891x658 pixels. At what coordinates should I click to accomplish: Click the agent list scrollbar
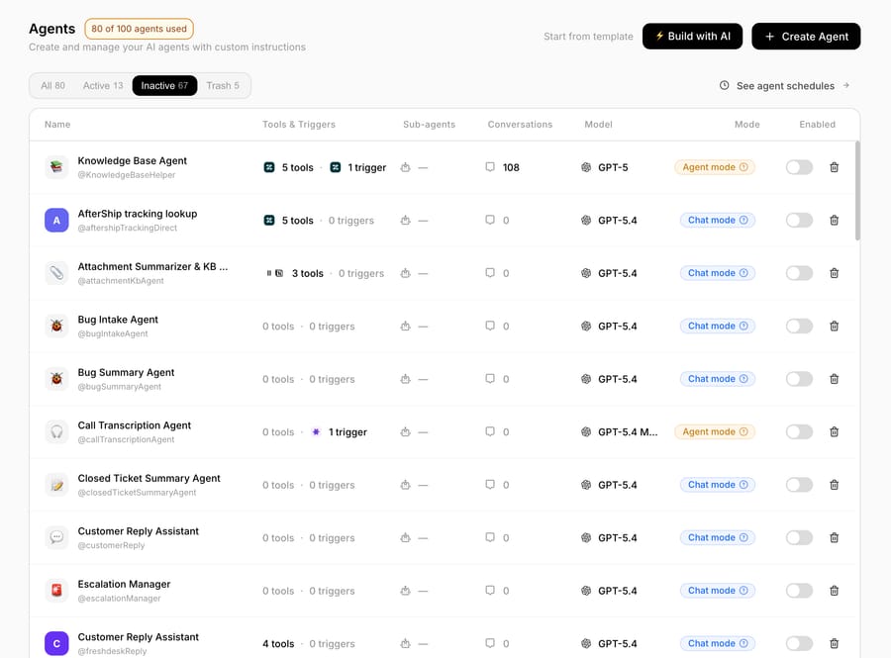(x=857, y=191)
